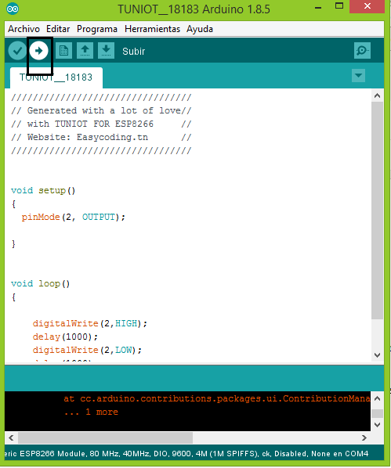
Task: Click the console scrollbar up arrow
Action: (x=377, y=398)
